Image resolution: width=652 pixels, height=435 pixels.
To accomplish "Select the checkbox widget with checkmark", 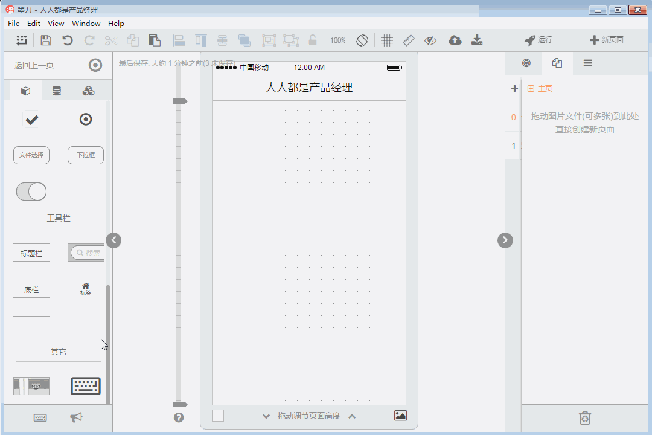I will click(x=31, y=120).
